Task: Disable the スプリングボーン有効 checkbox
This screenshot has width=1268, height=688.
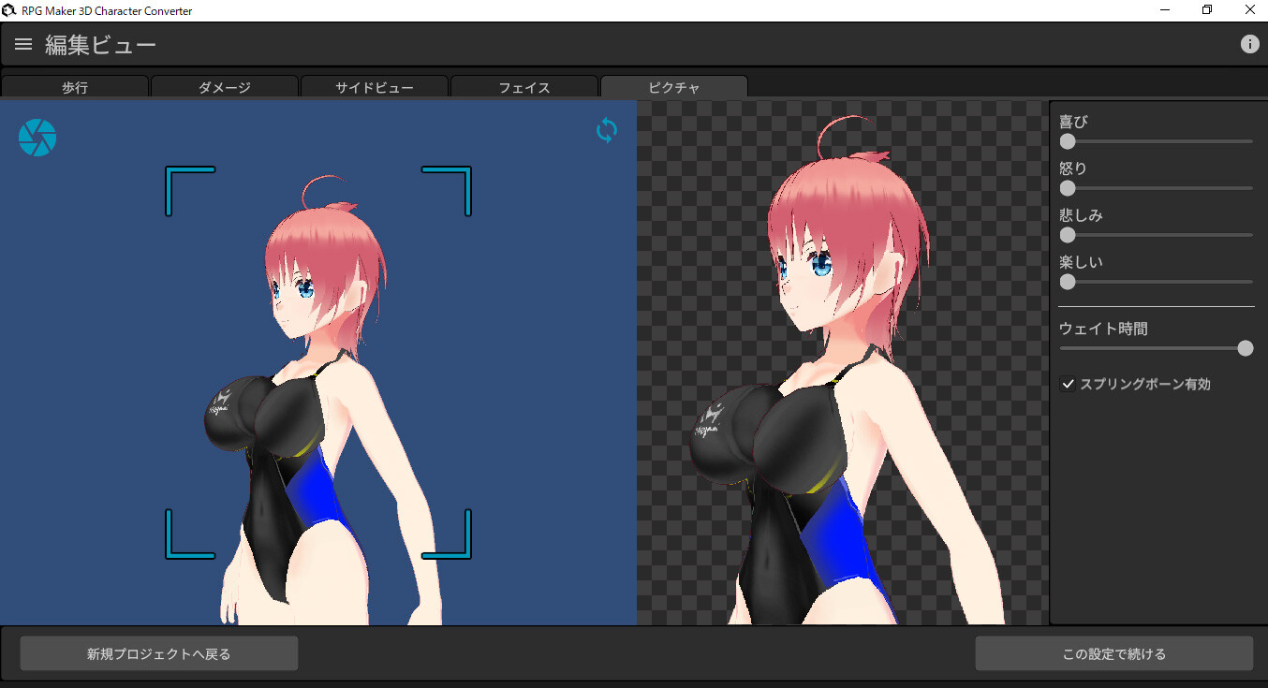Action: [1069, 384]
